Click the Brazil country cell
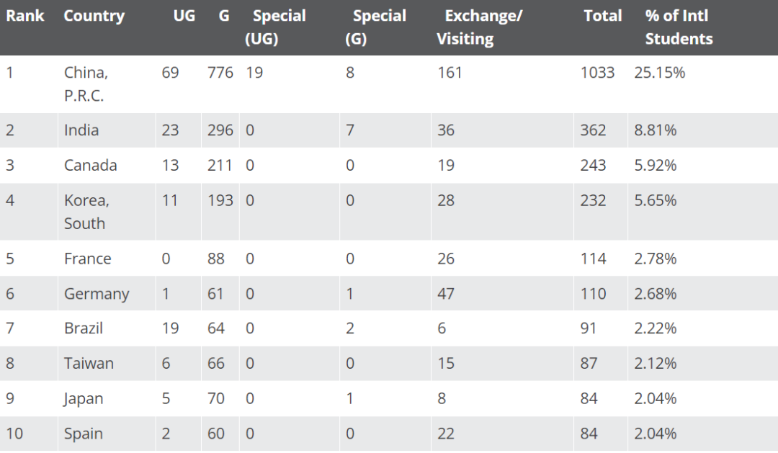 84,328
